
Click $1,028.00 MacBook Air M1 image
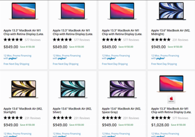click(x=171, y=84)
